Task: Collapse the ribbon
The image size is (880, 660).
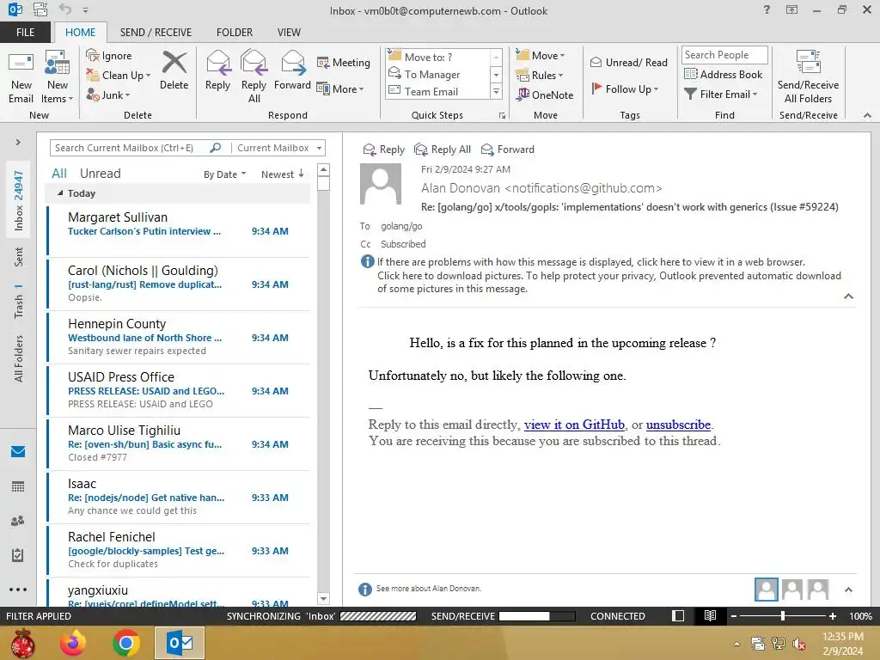Action: point(867,116)
